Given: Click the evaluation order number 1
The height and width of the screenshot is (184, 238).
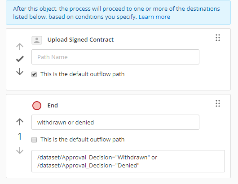Looking at the screenshot, I should click(20, 137).
